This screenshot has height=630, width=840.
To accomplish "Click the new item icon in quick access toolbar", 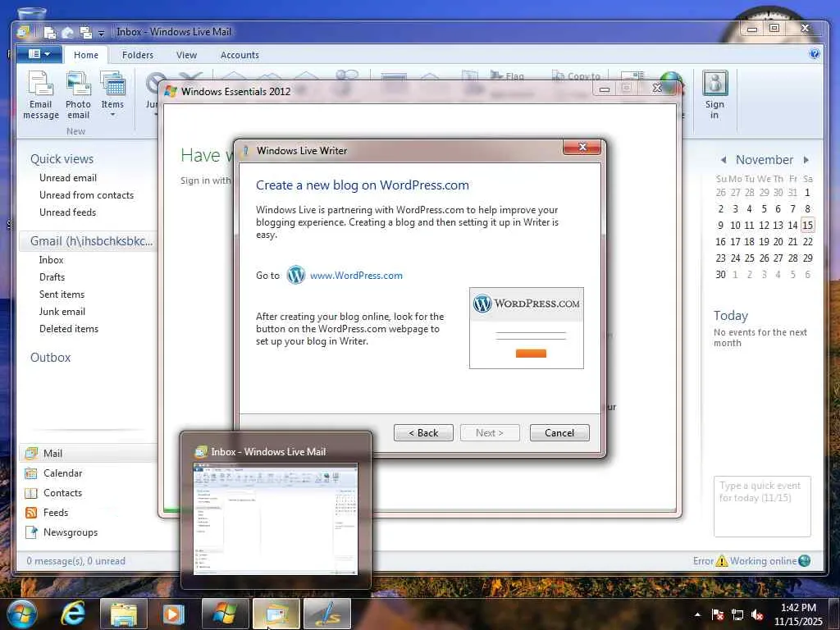I will click(50, 33).
